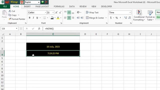The width and height of the screenshot is (160, 90).
Task: Click the font color A icon
Action: [x=58, y=18]
